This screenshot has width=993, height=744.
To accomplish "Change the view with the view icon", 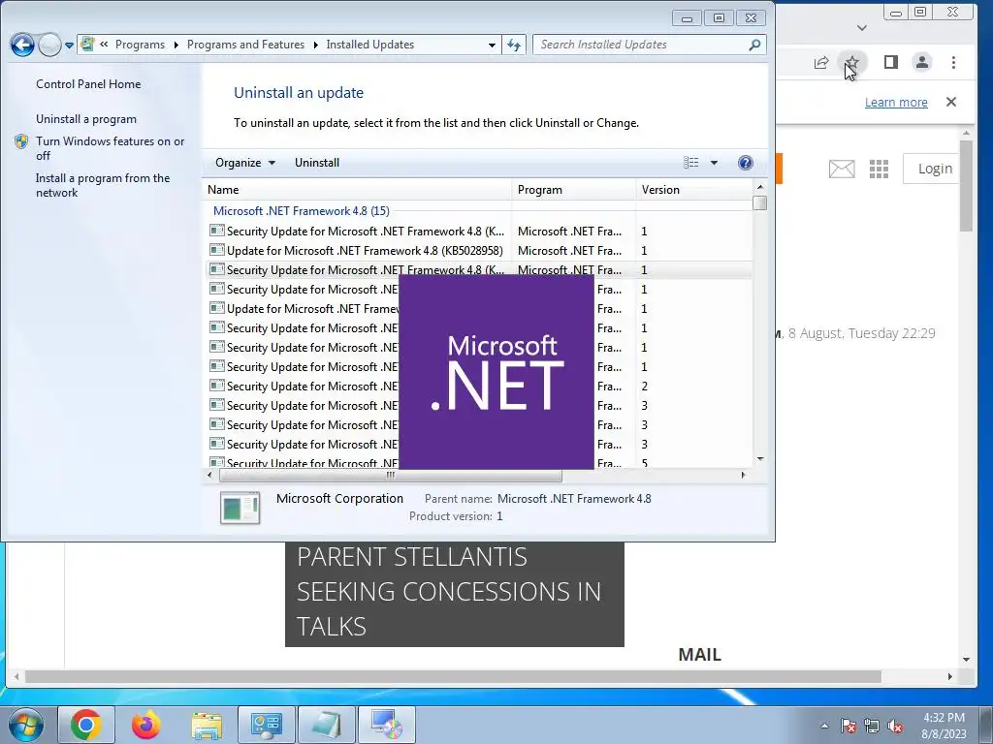I will click(x=690, y=163).
